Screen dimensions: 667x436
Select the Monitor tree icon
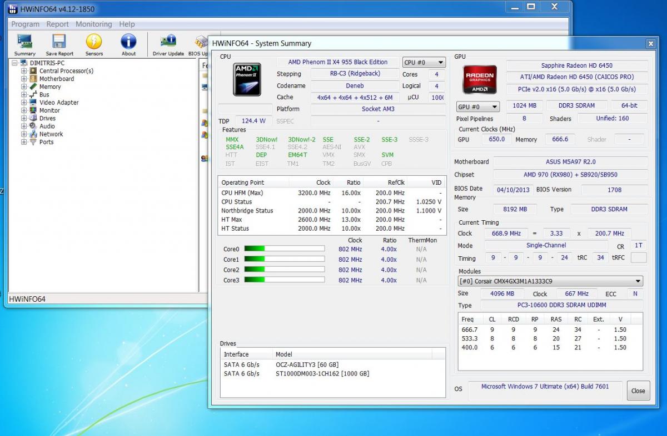tap(33, 110)
